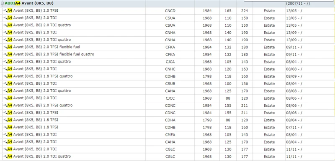Click the magnifier icon in the CNHA 2.0 TDI non-quattro row
Screen dimensions: 335x161
pos(6,33)
